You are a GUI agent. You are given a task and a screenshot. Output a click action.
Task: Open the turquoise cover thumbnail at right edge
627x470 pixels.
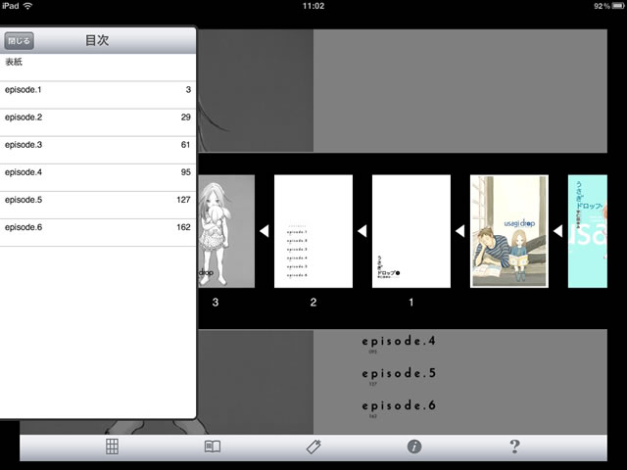tap(588, 231)
